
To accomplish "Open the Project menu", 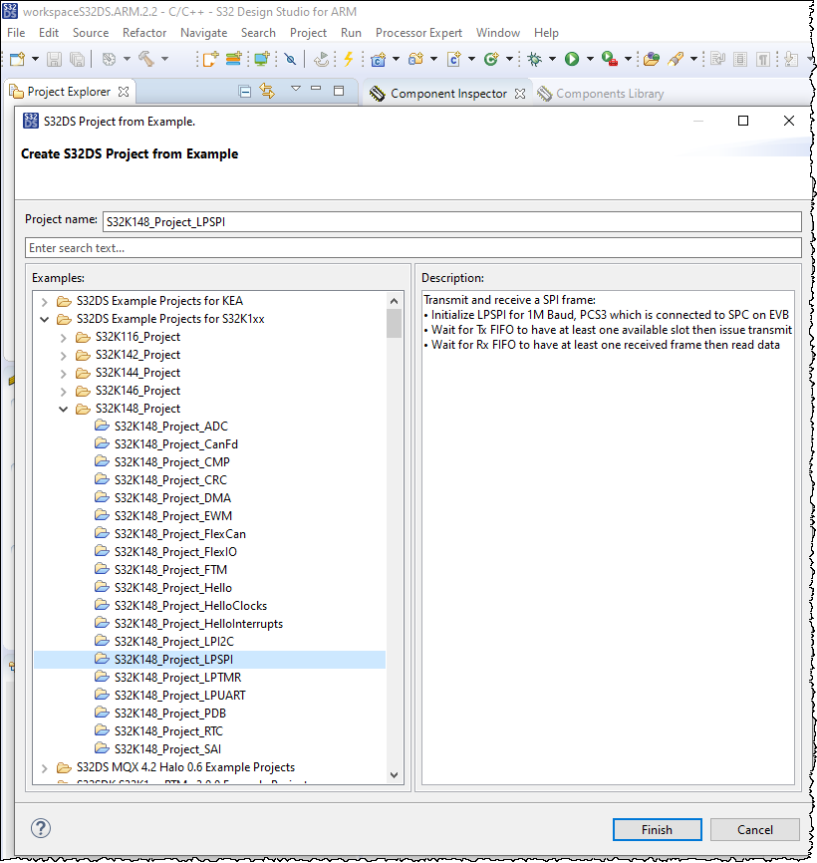I will point(308,33).
